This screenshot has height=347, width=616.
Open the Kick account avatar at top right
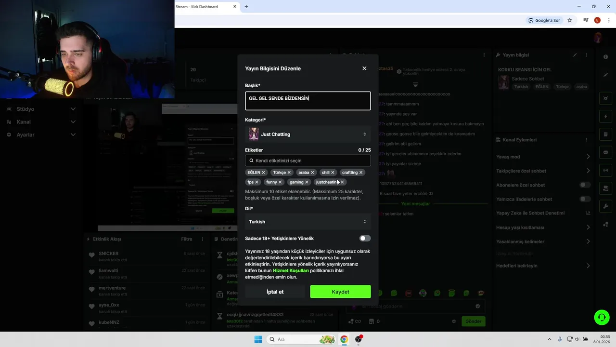(x=598, y=38)
